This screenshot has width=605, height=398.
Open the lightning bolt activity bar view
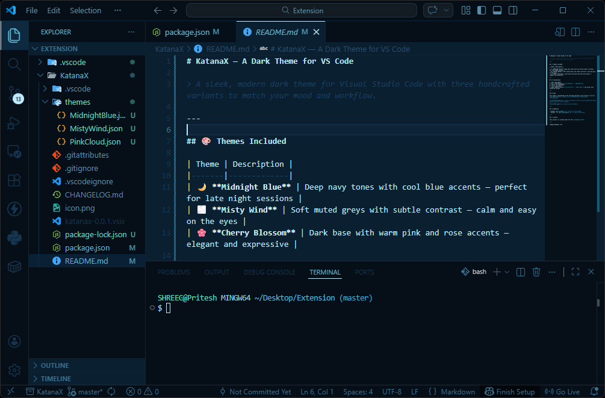point(14,209)
